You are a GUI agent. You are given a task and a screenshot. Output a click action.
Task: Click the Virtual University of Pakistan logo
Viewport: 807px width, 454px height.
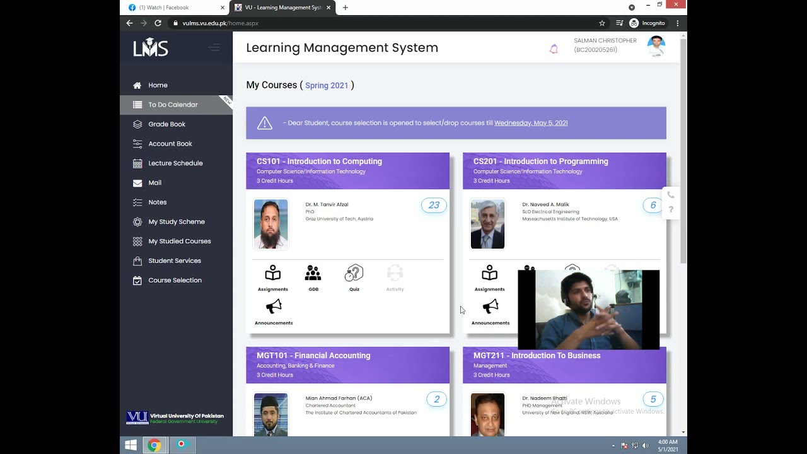click(x=175, y=418)
